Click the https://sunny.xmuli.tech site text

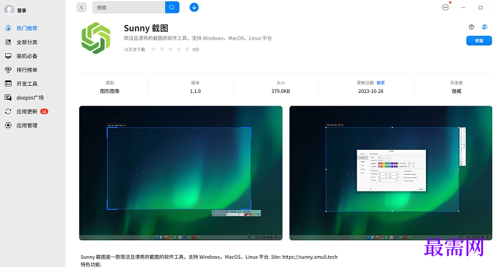coord(310,257)
